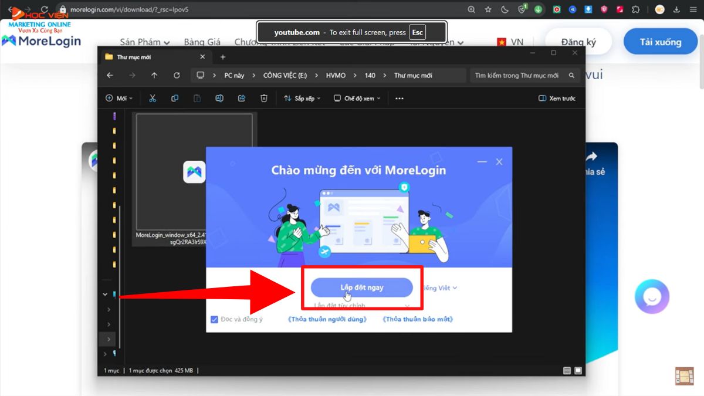Click the Đăng ký button on MoreLogin website
This screenshot has width=704, height=396.
pos(578,42)
